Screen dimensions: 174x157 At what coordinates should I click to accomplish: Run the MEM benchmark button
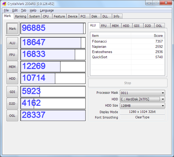[12, 67]
